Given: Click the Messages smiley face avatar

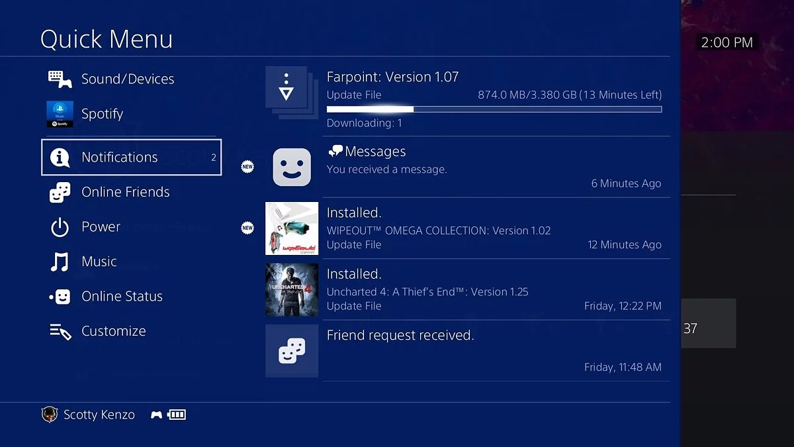Looking at the screenshot, I should (x=292, y=168).
